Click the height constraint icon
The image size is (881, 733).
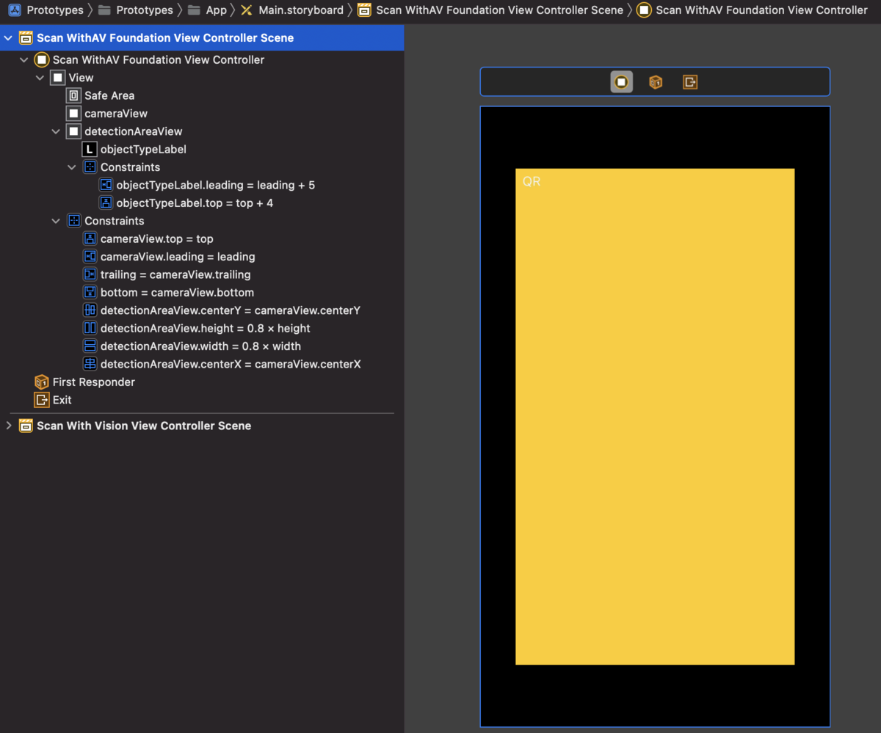coord(90,329)
